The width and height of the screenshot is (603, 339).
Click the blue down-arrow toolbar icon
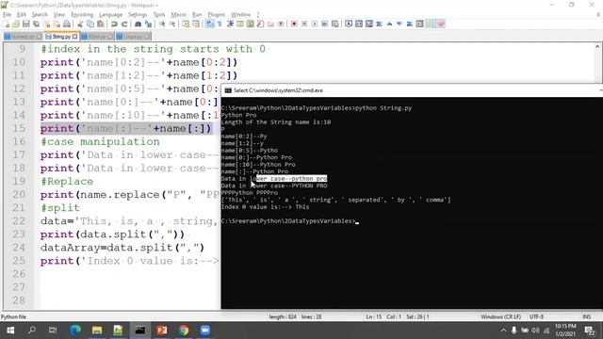pos(399,24)
